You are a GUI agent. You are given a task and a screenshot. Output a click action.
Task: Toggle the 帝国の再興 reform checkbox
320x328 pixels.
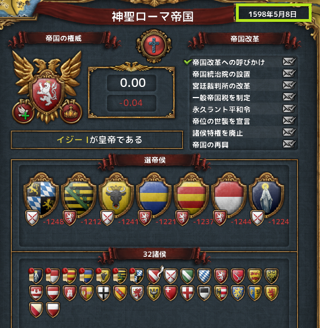(x=289, y=144)
